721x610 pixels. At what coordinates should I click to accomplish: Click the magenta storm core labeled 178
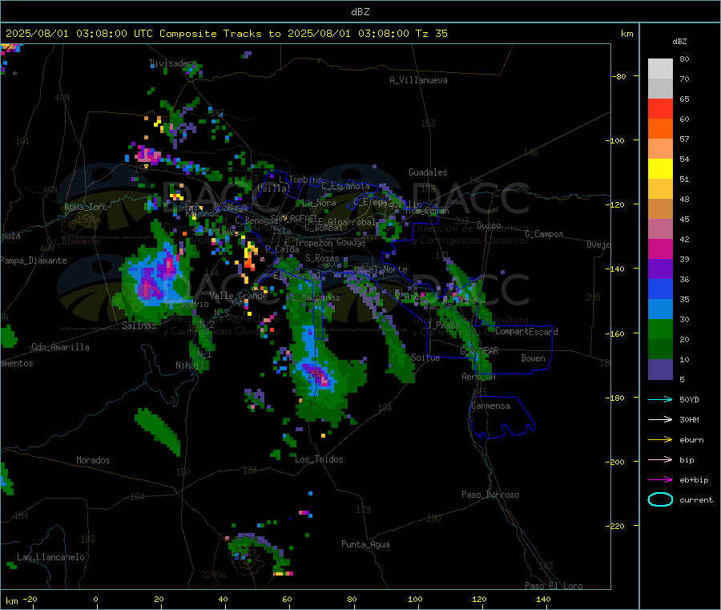tap(317, 374)
